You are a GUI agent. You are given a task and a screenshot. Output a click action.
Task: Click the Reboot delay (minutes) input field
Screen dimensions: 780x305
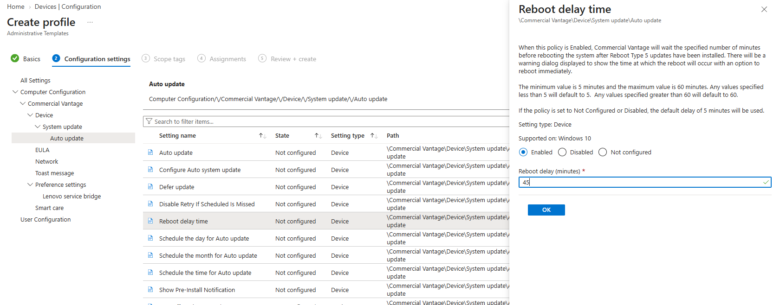[645, 182]
